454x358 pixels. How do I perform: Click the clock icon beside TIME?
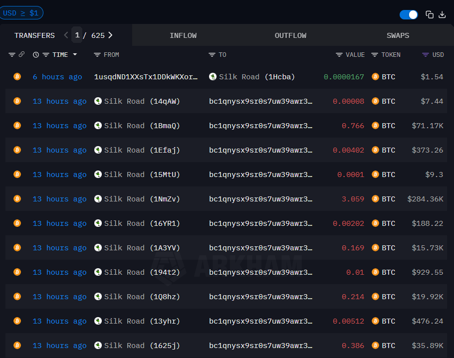point(36,55)
